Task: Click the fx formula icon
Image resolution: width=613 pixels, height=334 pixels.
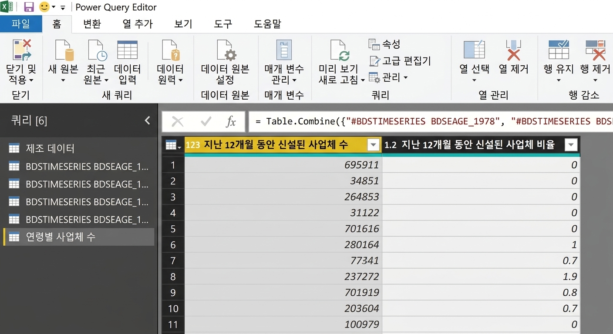Action: click(231, 122)
